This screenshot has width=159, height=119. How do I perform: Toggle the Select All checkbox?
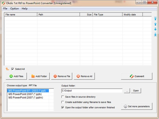[x=12, y=69]
